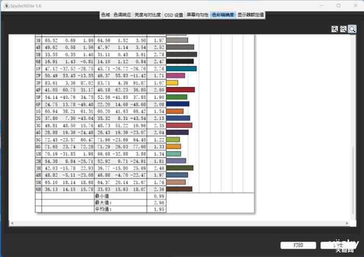Open the 屏幕均匀性 tab
Viewport: 364px width, 257px height.
pyautogui.click(x=198, y=15)
